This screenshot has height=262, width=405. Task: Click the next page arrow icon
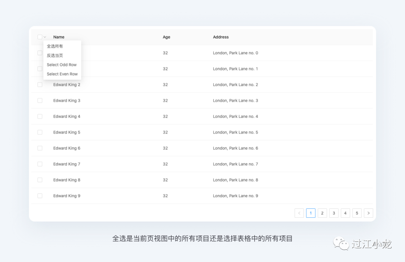click(x=368, y=213)
